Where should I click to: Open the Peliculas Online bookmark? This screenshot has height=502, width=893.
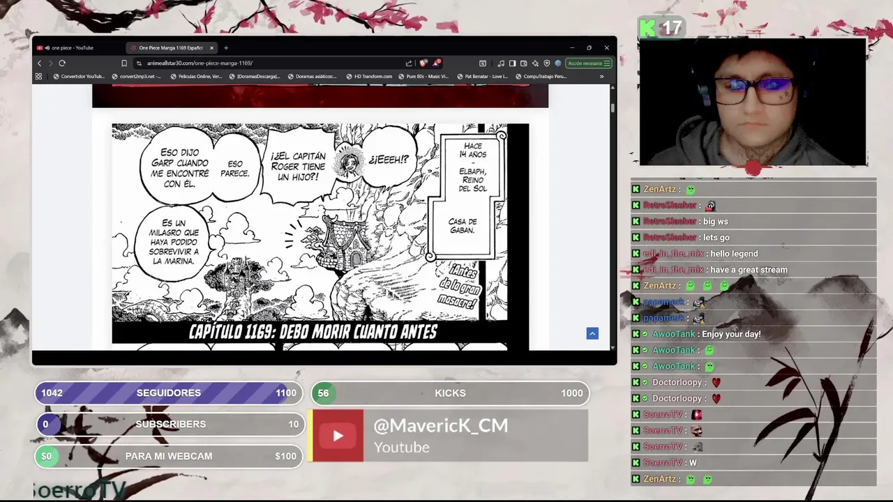click(196, 77)
